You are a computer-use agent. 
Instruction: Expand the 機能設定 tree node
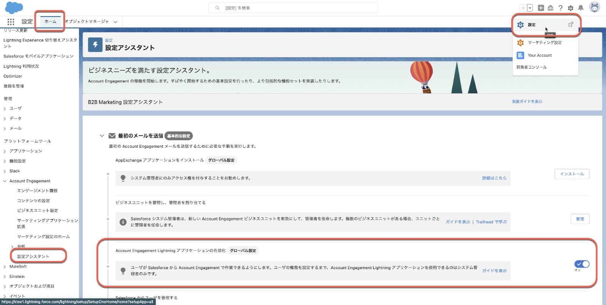[x=5, y=161]
